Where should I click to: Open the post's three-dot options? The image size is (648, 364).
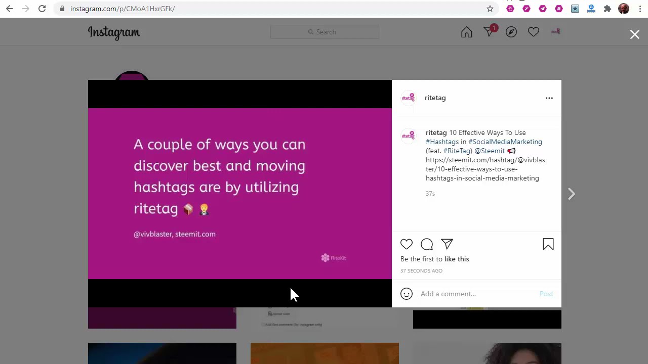(549, 98)
